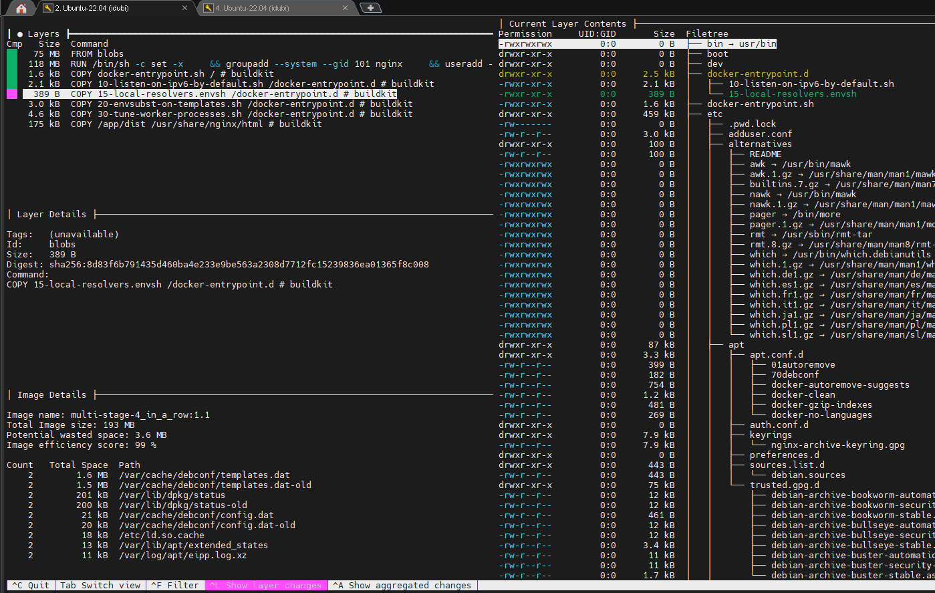
Task: Select '10-listen-on-ipv6-by-default.sh' in the filetree
Action: click(811, 84)
